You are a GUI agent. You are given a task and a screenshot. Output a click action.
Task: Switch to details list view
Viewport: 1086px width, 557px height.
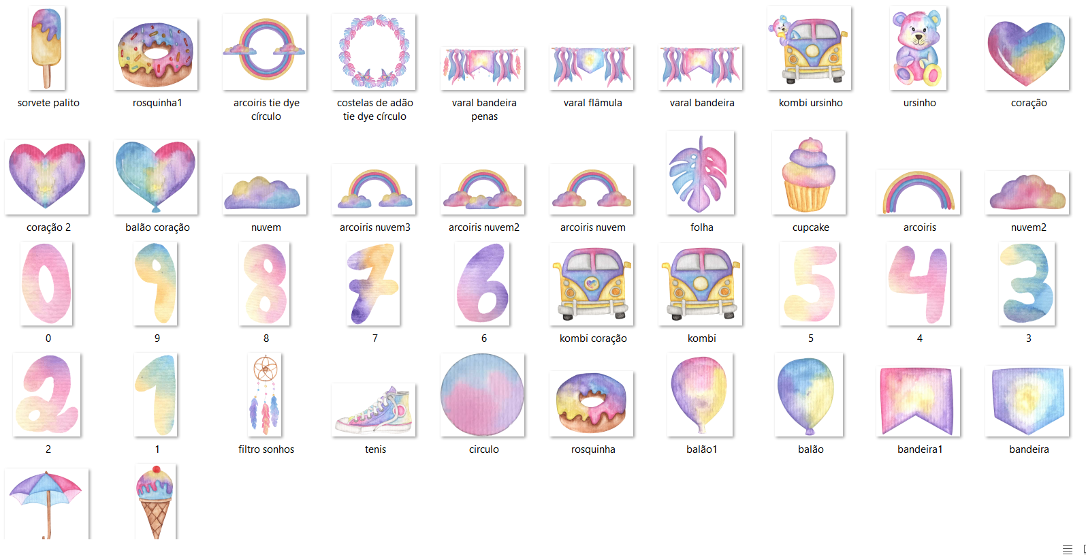click(x=1067, y=550)
